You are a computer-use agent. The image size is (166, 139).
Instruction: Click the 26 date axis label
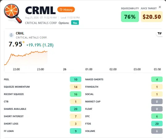click(x=65, y=69)
